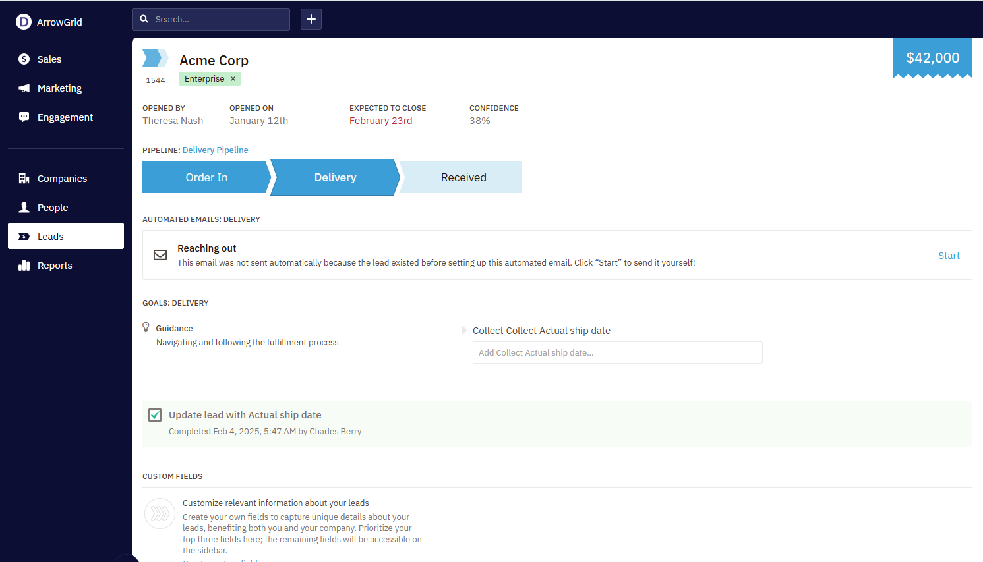Click the Acme Corp lead title
Image resolution: width=983 pixels, height=562 pixels.
tap(214, 61)
